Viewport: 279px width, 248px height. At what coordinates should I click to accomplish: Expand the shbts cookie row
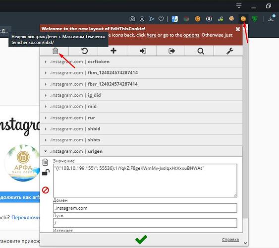141,140
